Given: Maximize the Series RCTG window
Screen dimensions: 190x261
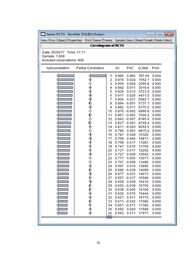Looking at the screenshot, I should point(160,34).
